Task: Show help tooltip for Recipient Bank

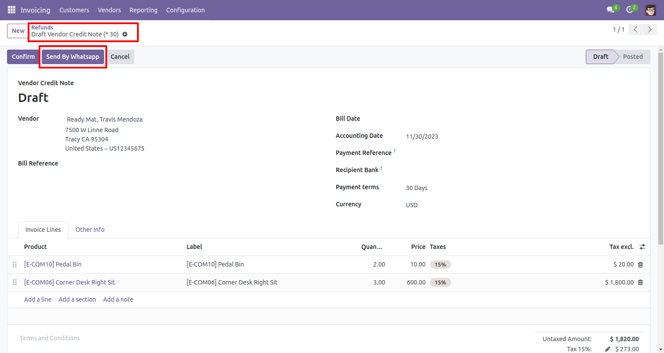Action: [x=381, y=168]
